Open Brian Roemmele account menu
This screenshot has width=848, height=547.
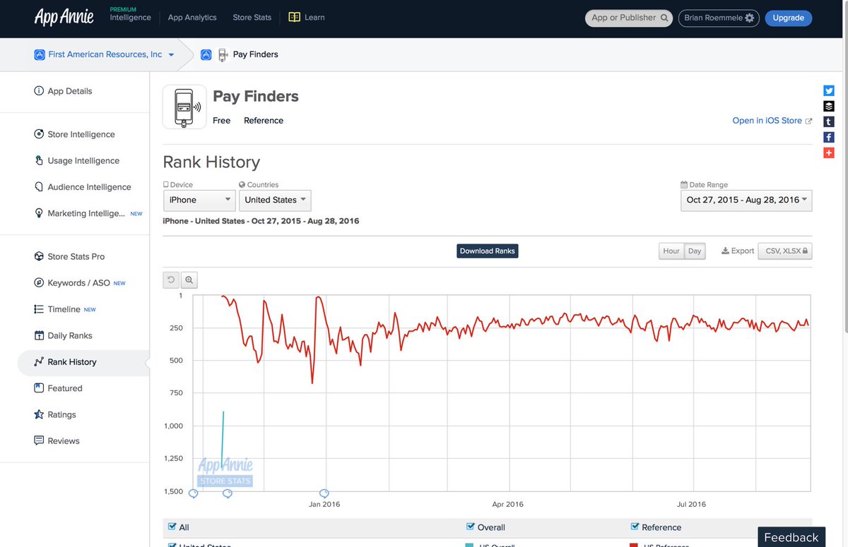point(719,18)
